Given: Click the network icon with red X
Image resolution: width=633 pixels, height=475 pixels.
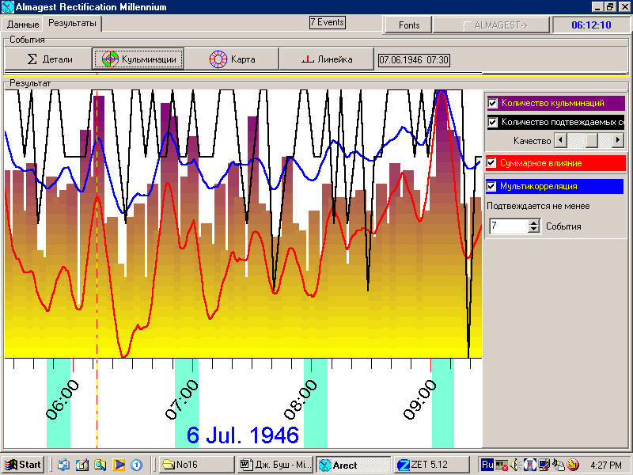Looking at the screenshot, I should pos(502,465).
